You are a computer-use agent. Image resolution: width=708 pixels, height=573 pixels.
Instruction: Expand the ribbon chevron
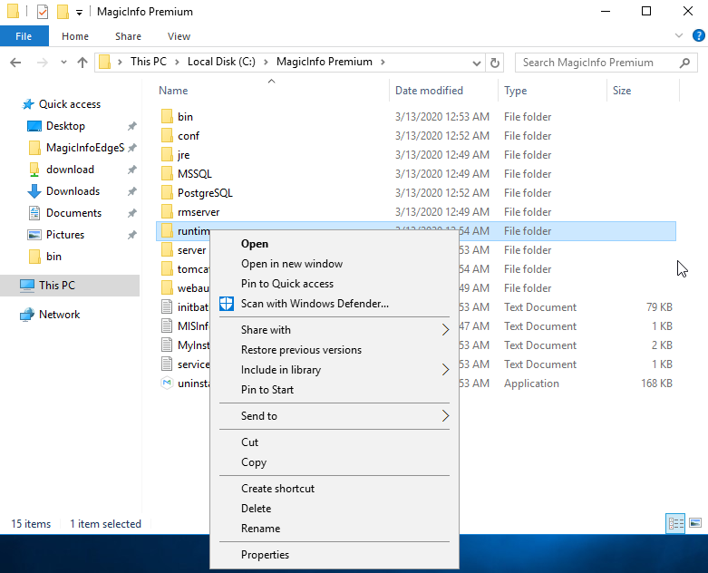pyautogui.click(x=679, y=35)
